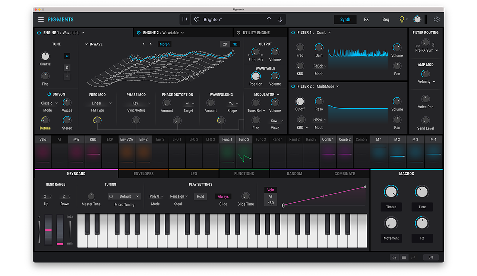The height and width of the screenshot is (276, 477).
Task: Click the Func 2 modulation slot
Action: [244, 152]
